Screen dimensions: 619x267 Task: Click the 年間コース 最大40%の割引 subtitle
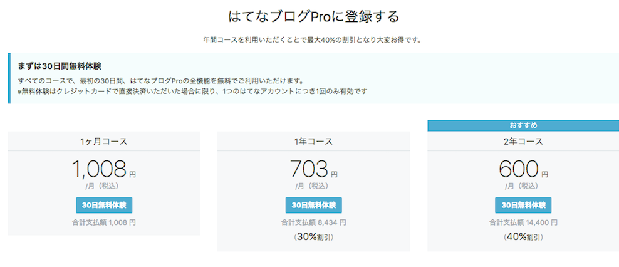click(x=312, y=40)
